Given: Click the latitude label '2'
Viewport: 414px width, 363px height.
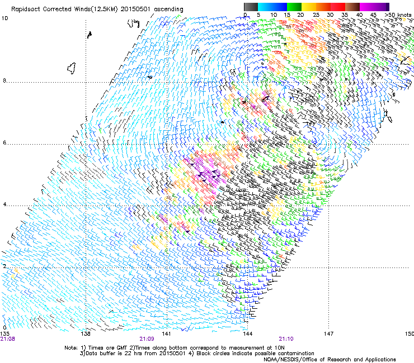Looking at the screenshot, I should click(x=4, y=266).
